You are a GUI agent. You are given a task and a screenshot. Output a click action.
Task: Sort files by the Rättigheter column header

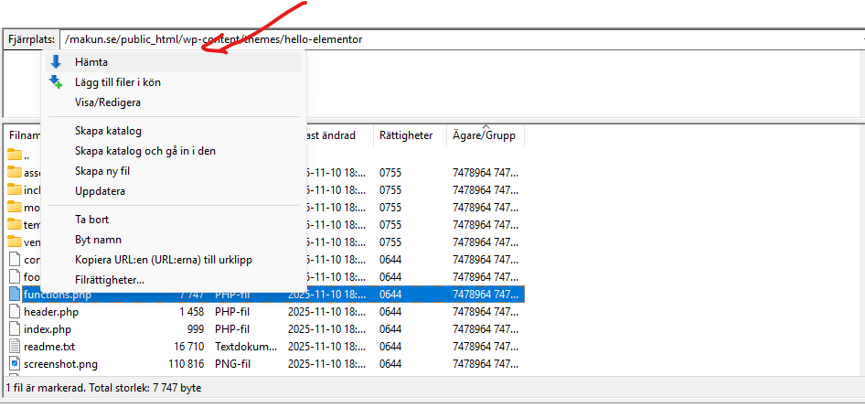(x=405, y=135)
